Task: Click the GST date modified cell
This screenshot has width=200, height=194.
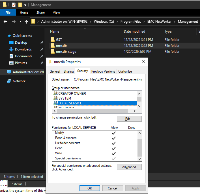Action: pyautogui.click(x=138, y=40)
